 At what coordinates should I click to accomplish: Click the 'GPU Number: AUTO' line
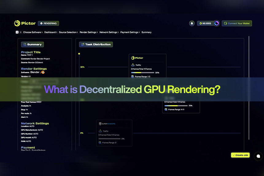[30, 134]
